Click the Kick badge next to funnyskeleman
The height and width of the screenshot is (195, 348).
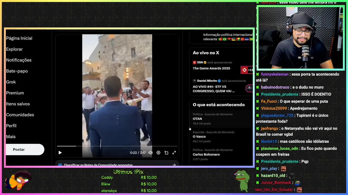pyautogui.click(x=258, y=74)
